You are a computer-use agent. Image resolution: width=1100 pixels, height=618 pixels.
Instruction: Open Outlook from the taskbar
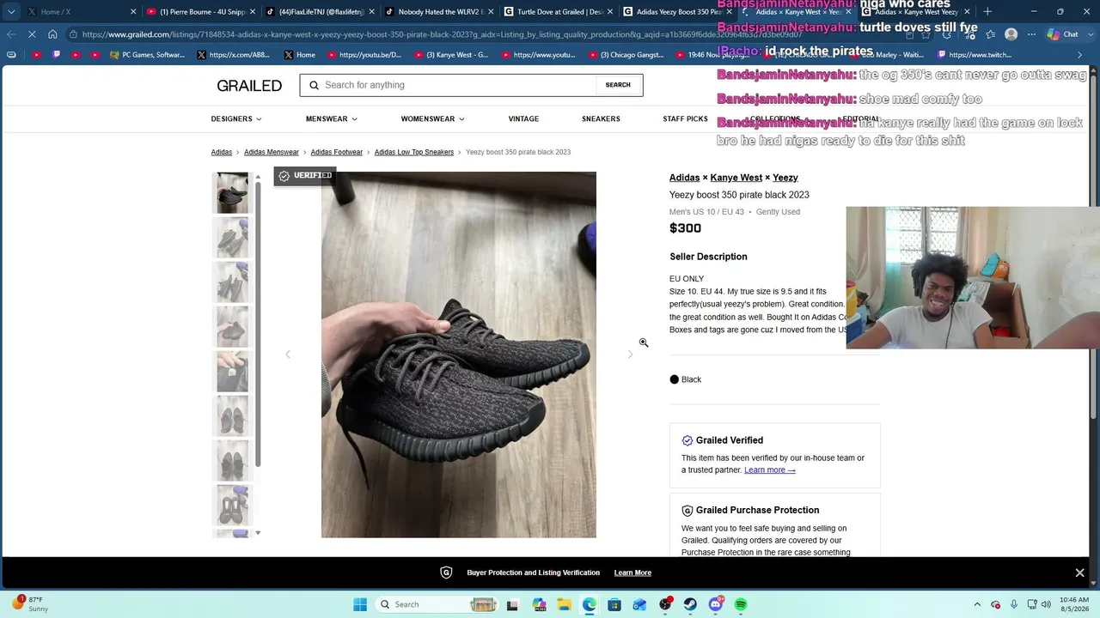point(639,604)
